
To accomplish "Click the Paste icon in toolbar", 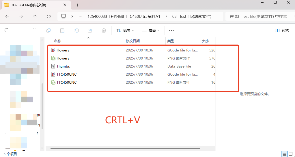I will [62, 30].
